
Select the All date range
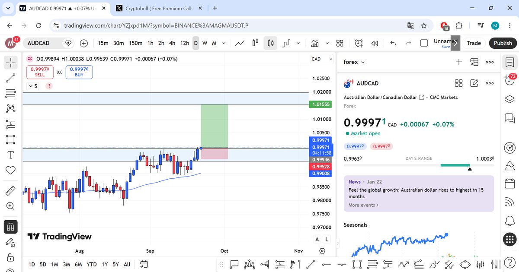click(127, 264)
